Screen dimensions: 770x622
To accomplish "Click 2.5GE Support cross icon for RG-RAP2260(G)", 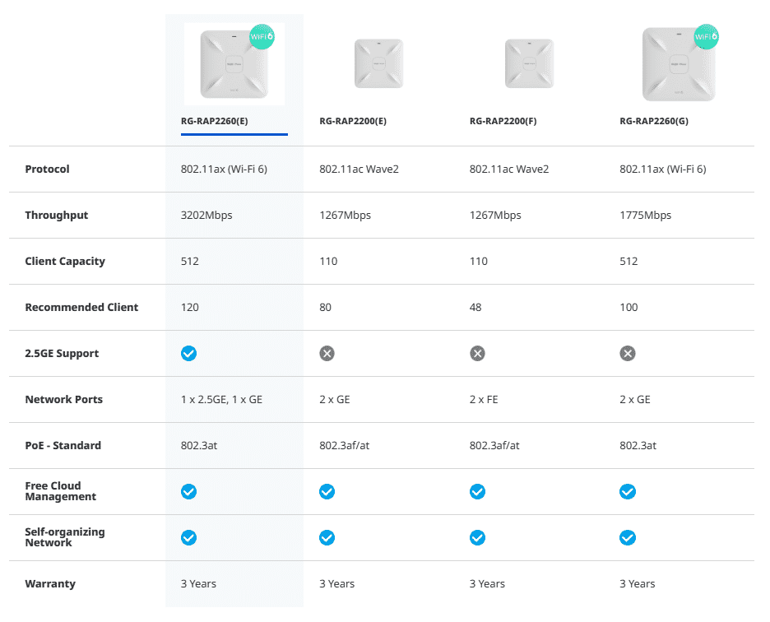I will coord(628,353).
